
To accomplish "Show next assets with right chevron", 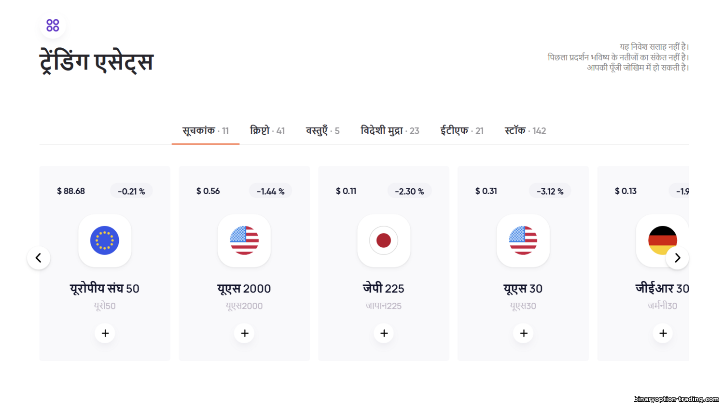I will click(x=677, y=258).
